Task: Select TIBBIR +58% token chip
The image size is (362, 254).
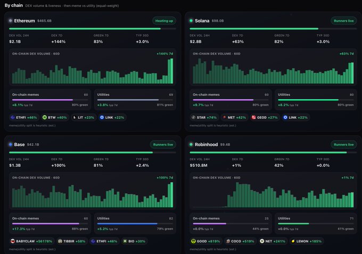Action: [x=72, y=241]
